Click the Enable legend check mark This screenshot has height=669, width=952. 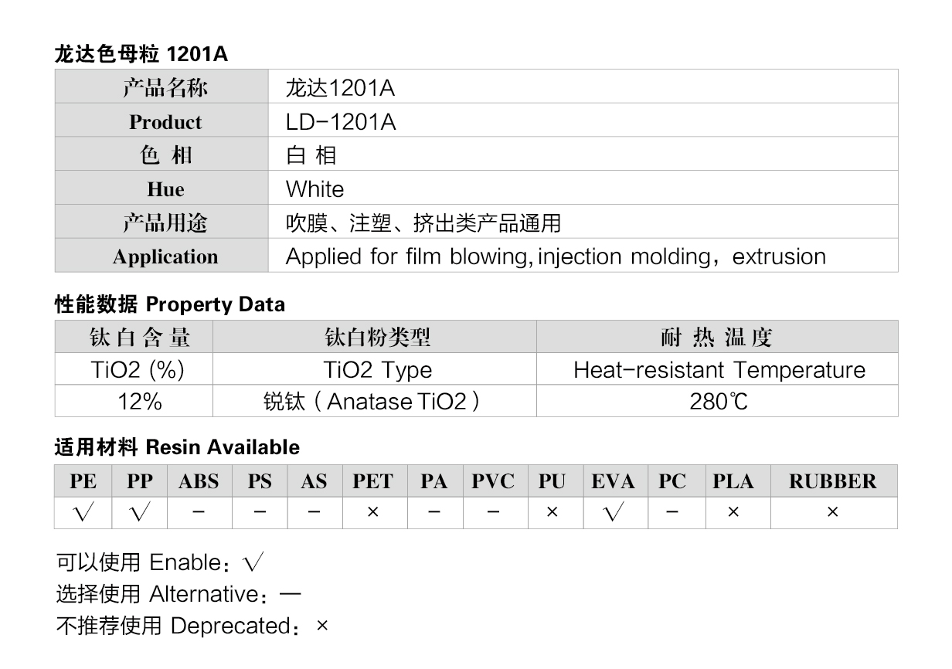coord(253,563)
